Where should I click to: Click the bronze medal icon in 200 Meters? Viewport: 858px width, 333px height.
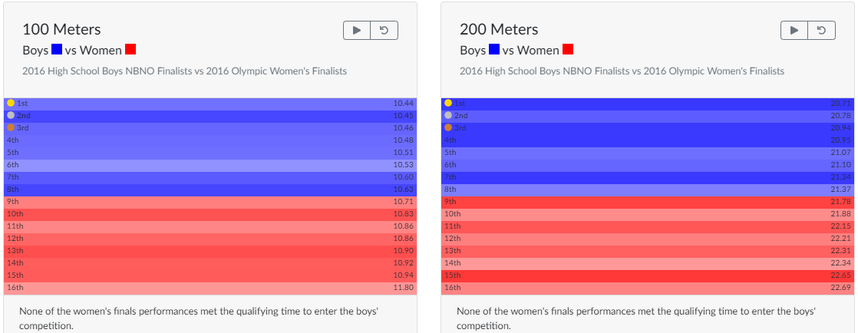point(448,127)
